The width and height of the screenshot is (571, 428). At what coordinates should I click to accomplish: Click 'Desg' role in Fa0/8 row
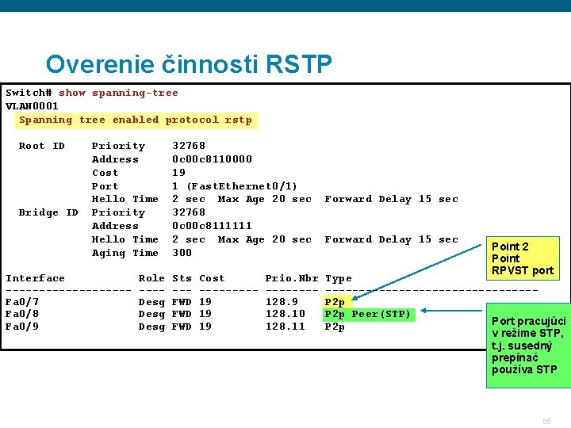click(151, 314)
